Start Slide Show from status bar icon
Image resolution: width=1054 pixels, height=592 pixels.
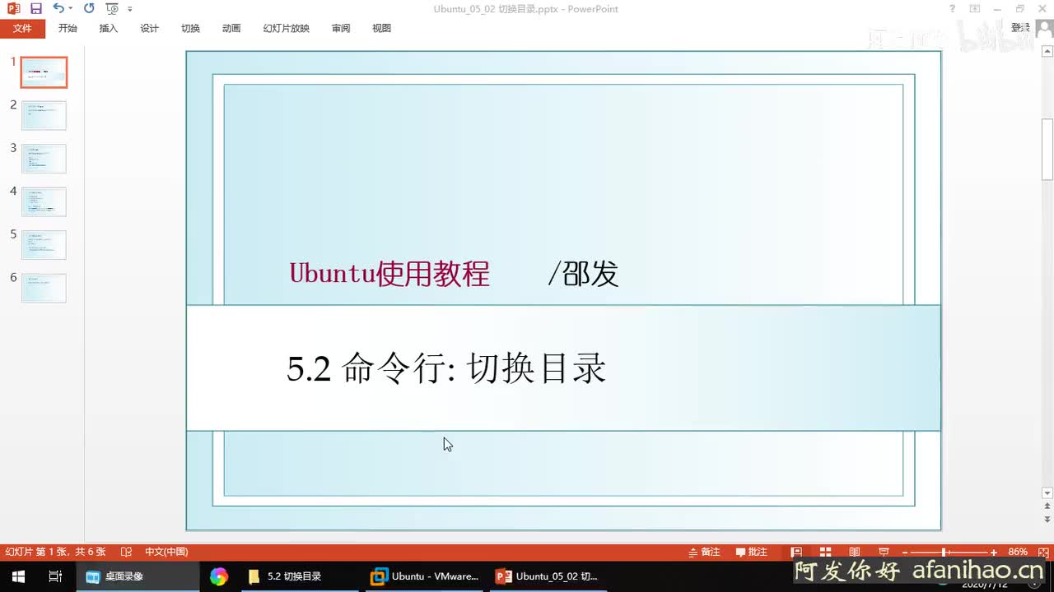tap(884, 552)
